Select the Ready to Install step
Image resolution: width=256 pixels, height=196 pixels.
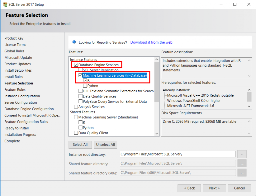pos(17,128)
